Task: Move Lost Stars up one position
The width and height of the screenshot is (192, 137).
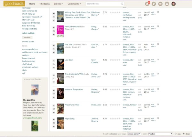Action: click(54, 61)
